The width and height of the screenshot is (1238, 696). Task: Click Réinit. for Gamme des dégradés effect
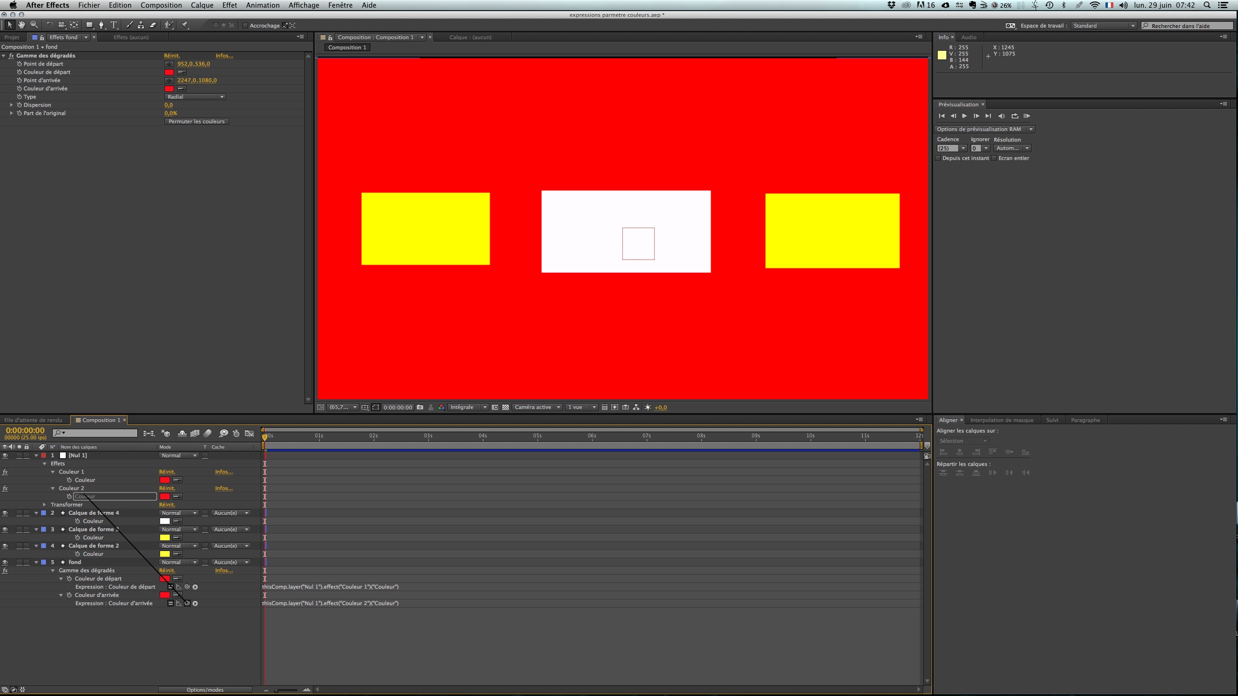[x=172, y=56]
